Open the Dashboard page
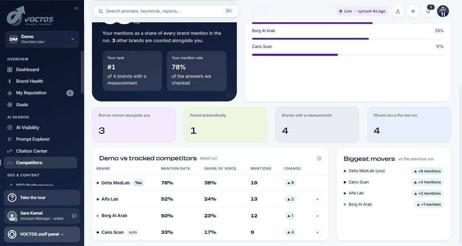The width and height of the screenshot is (462, 246). [x=27, y=70]
